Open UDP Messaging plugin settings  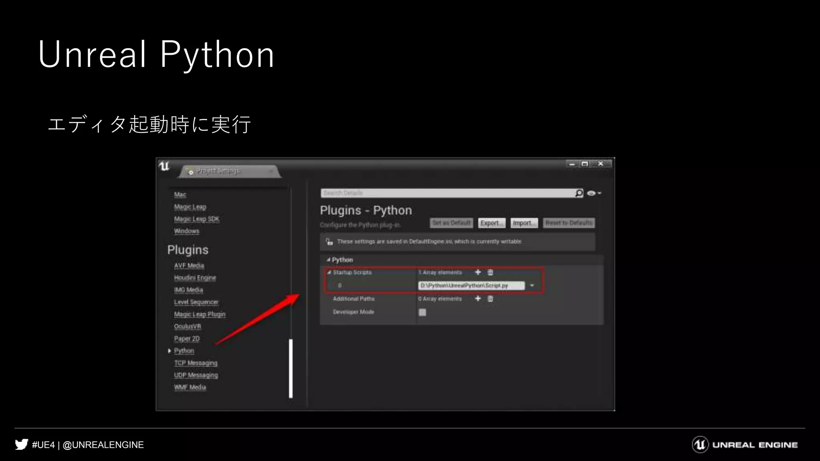click(x=196, y=375)
